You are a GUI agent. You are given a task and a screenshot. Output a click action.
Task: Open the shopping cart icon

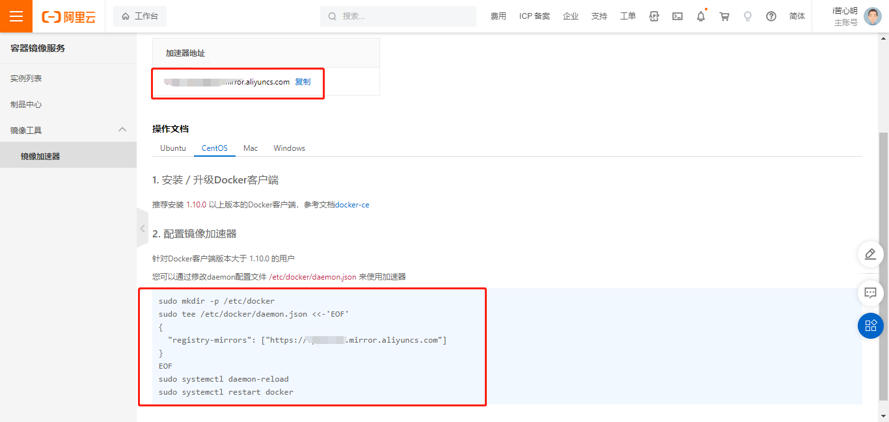click(x=724, y=16)
